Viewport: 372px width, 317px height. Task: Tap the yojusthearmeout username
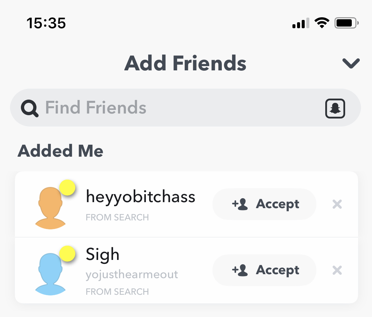pyautogui.click(x=132, y=275)
